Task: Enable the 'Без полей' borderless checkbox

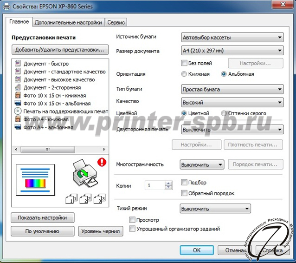Action: pos(184,63)
